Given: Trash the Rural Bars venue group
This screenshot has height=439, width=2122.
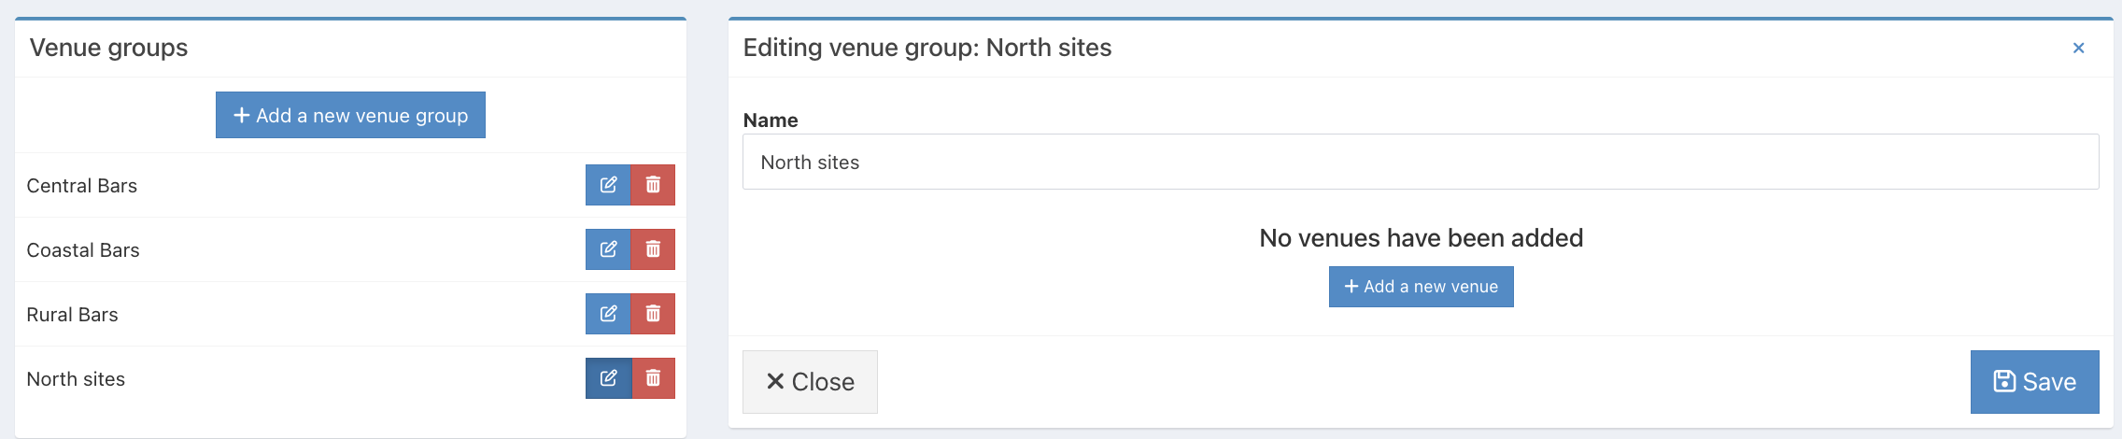Looking at the screenshot, I should click(653, 314).
